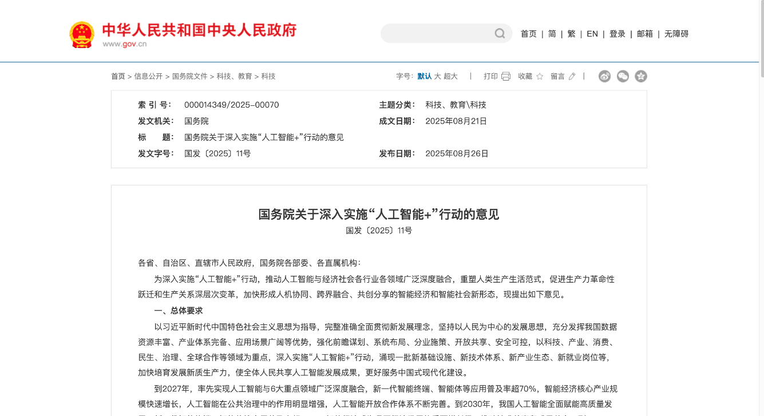The image size is (764, 416).
Task: Switch site language to EN
Action: click(x=592, y=34)
